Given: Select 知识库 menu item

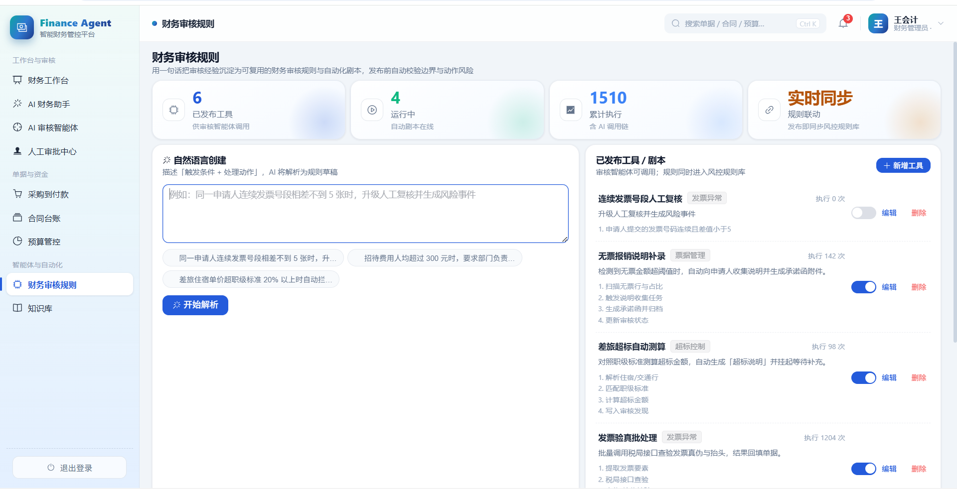Looking at the screenshot, I should pos(70,308).
